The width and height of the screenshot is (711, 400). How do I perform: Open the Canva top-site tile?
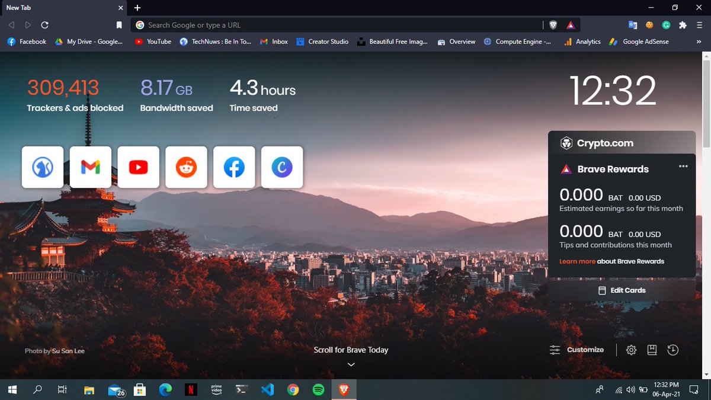[282, 167]
